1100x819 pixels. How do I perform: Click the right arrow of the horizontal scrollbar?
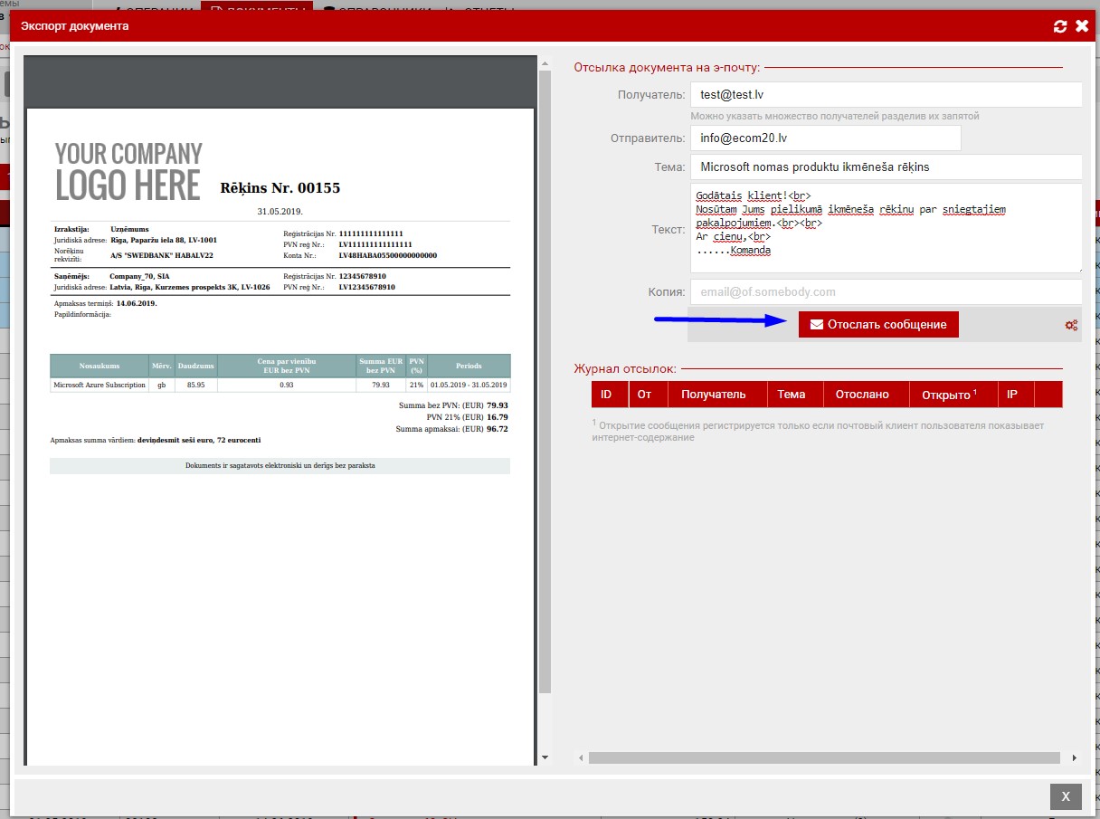click(x=1075, y=757)
